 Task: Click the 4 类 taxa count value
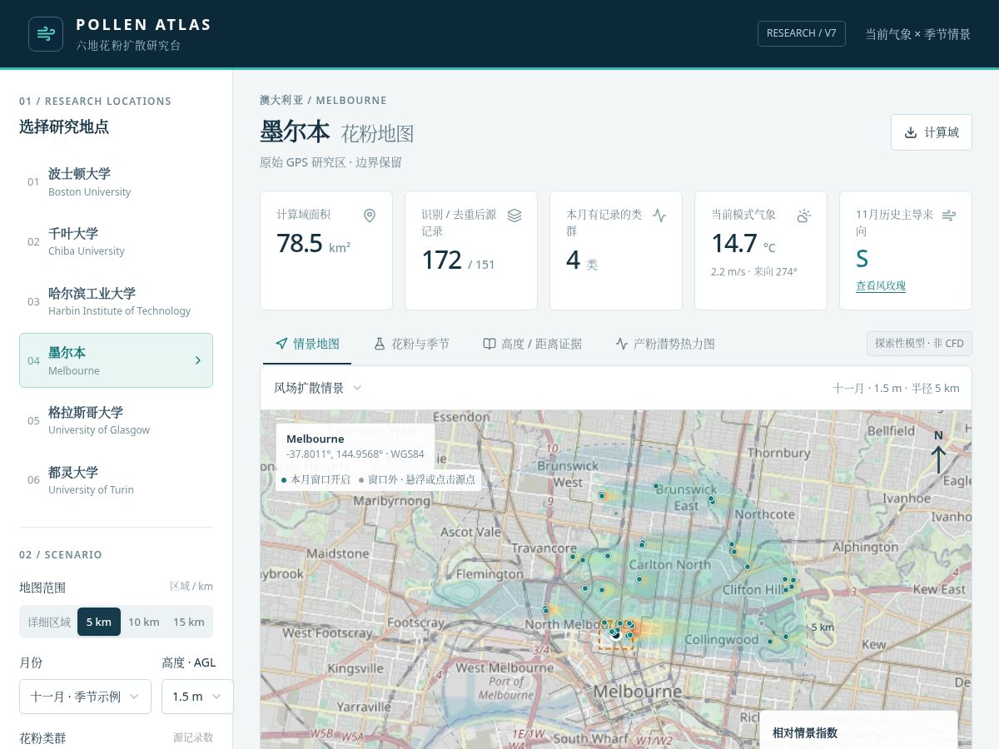[582, 260]
